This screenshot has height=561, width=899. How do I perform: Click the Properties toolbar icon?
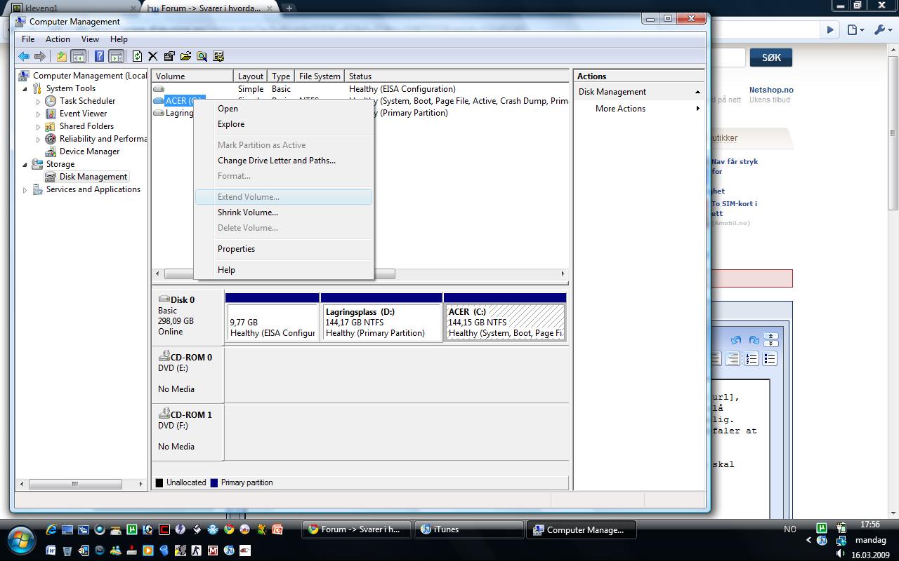pos(169,57)
